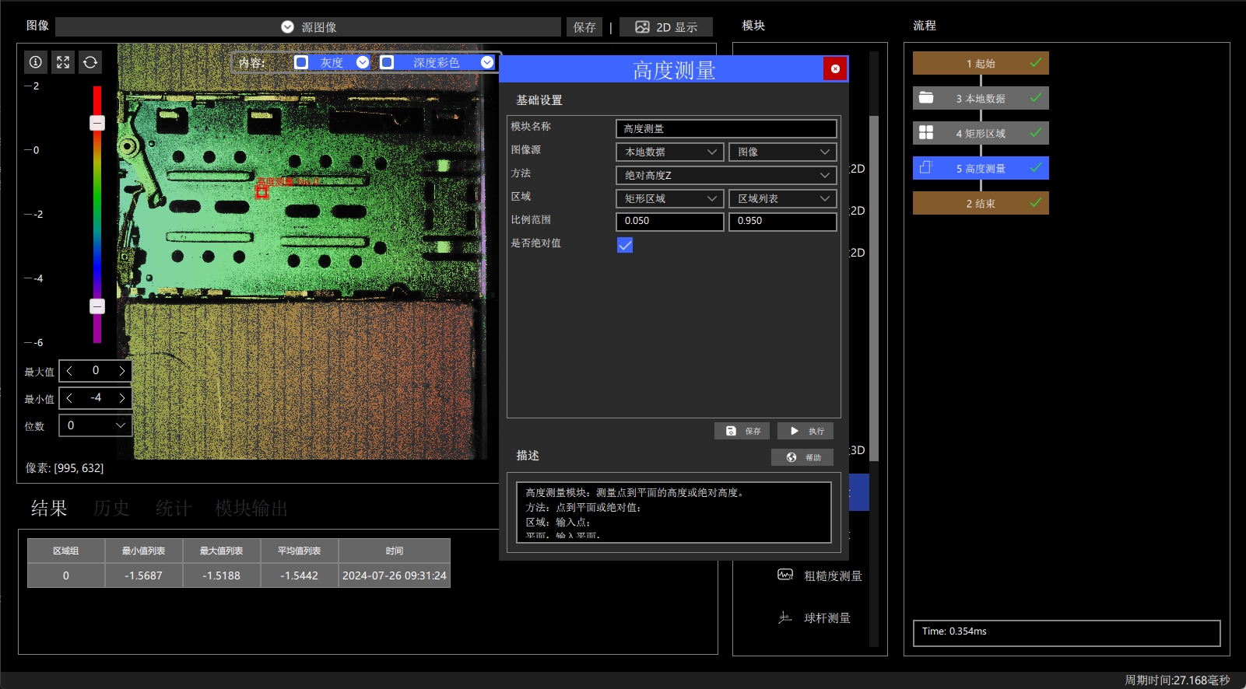This screenshot has width=1246, height=689.
Task: Open the 方法 绝对高度Z dropdown
Action: 726,176
